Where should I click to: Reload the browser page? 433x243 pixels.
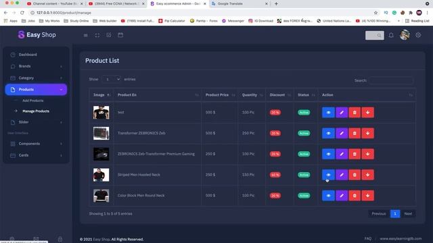click(22, 13)
